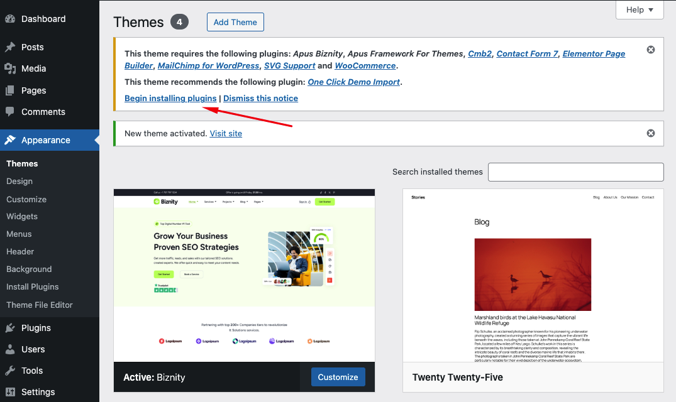
Task: Focus the Search installed themes field
Action: point(575,172)
